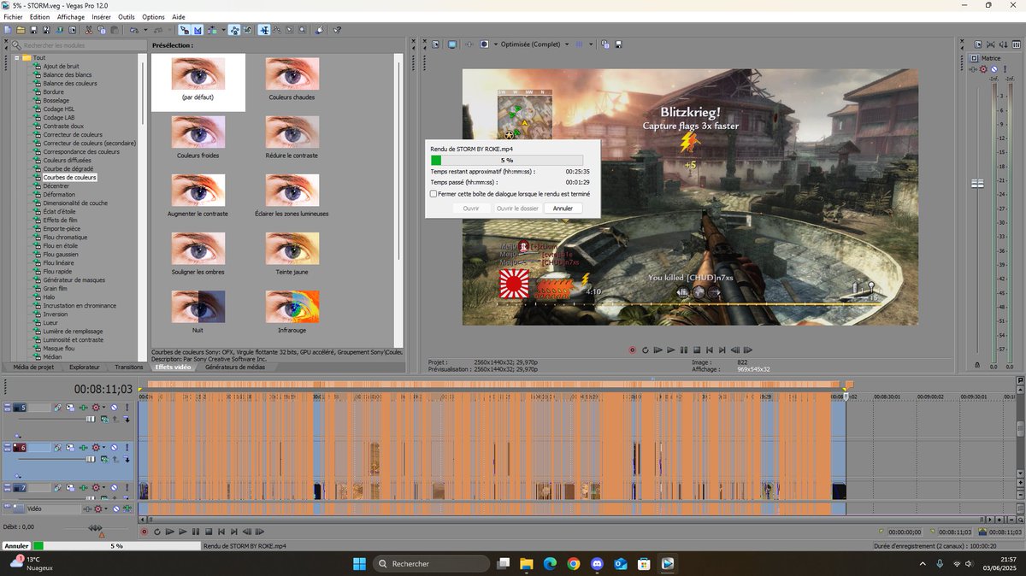This screenshot has height=576, width=1026.
Task: Select Luminosité et contraste effect
Action: (73, 340)
